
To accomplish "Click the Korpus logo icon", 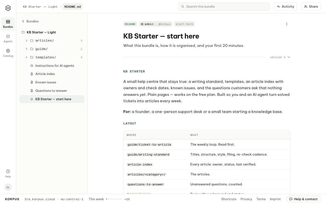I will pyautogui.click(x=8, y=8).
